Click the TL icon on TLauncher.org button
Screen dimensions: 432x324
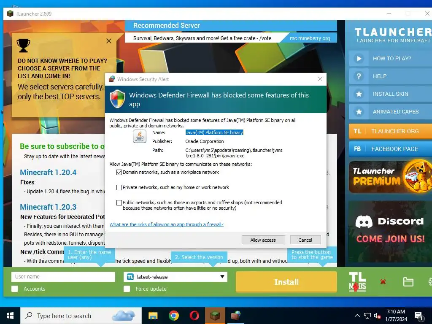coord(357,131)
